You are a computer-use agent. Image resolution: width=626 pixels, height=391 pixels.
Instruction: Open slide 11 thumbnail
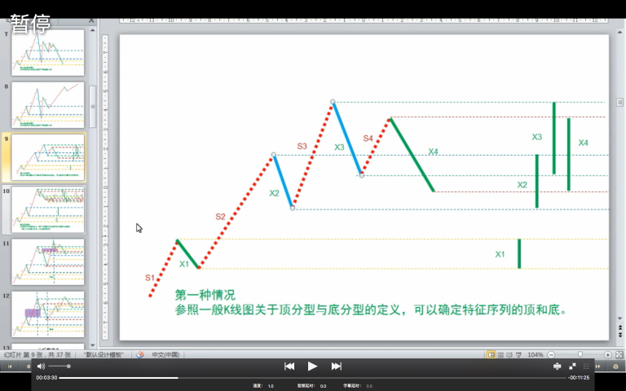(x=47, y=261)
